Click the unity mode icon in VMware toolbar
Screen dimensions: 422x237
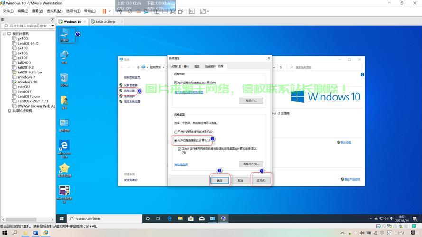point(181,11)
